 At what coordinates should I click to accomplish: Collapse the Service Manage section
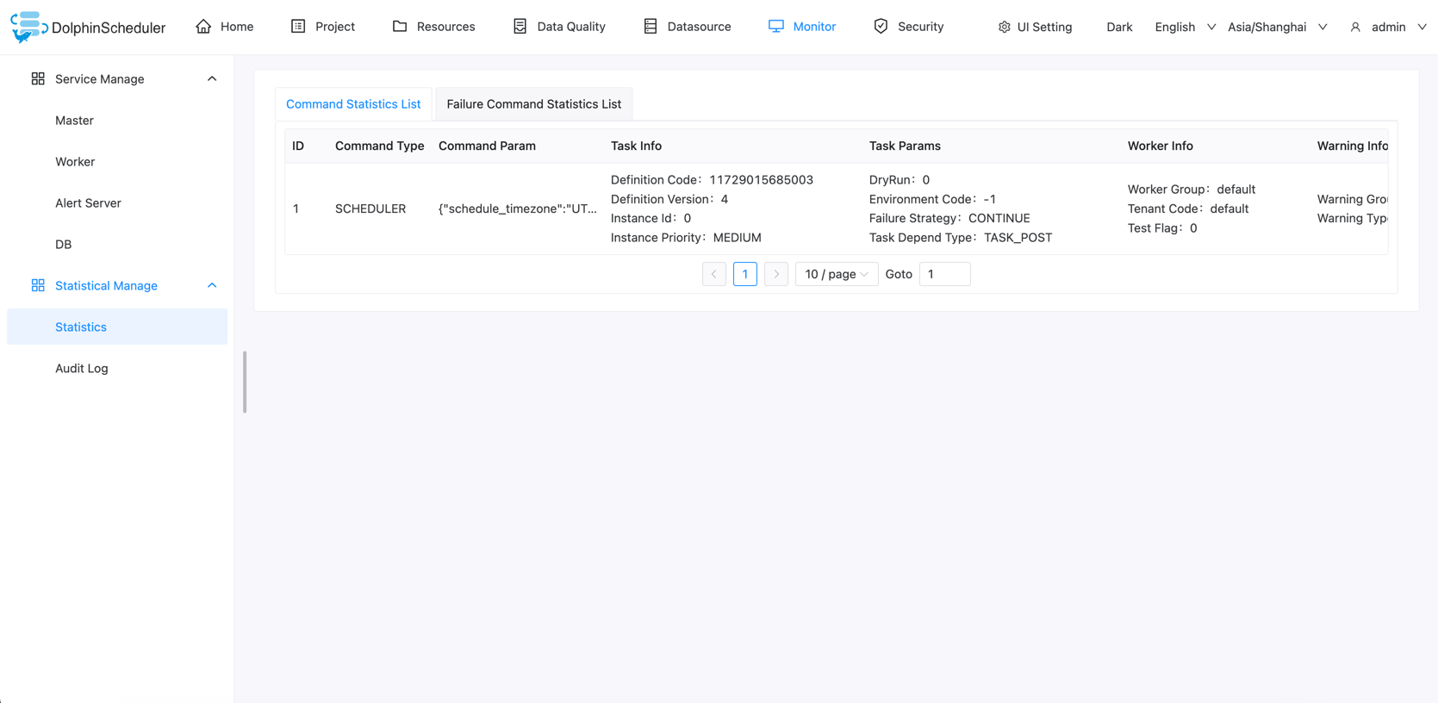(212, 79)
